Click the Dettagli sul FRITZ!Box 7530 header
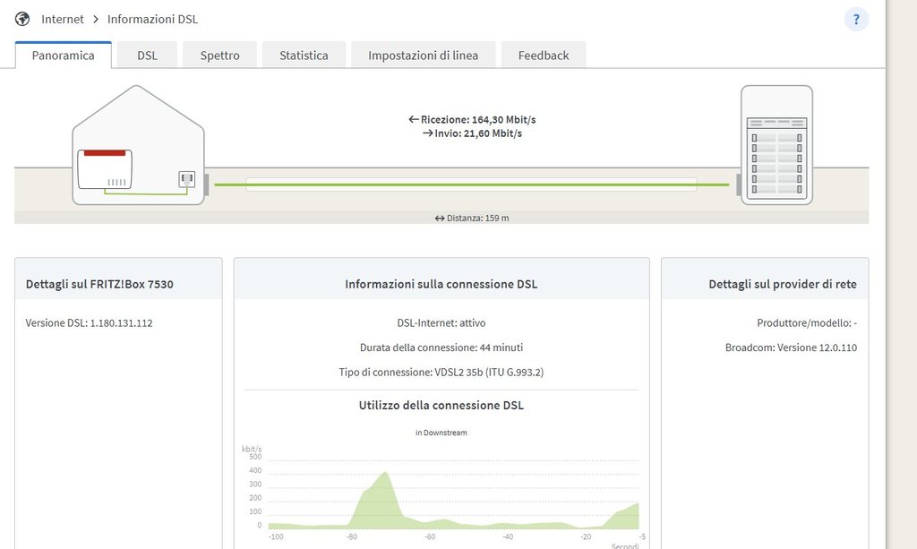 [99, 284]
